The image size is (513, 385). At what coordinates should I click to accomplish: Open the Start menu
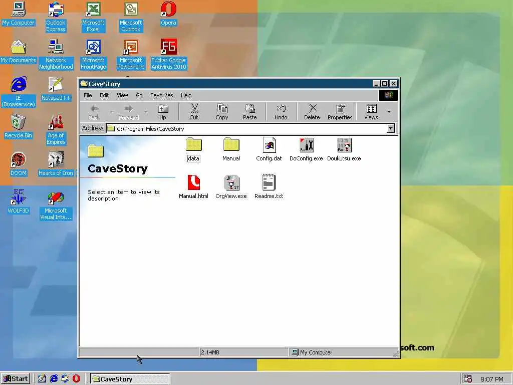point(16,379)
